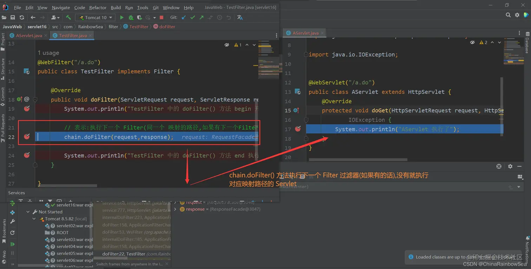This screenshot has width=531, height=269.
Task: Click the Open file toolbar icon
Action: click(4, 17)
